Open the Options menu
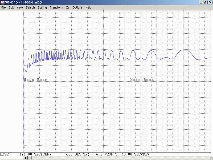The height and width of the screenshot is (160, 213). (77, 7)
